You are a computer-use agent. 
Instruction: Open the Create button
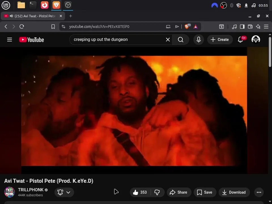[x=220, y=40]
